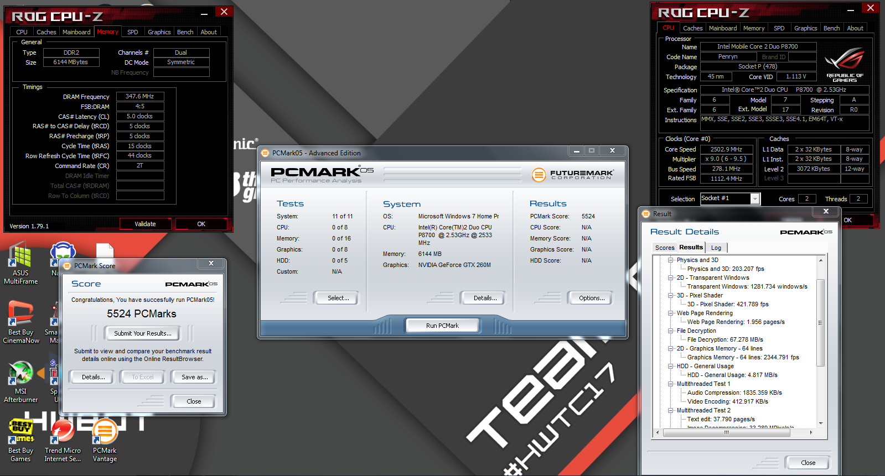Image resolution: width=885 pixels, height=476 pixels.
Task: Click Details button in PCMark Score dialog
Action: point(93,377)
